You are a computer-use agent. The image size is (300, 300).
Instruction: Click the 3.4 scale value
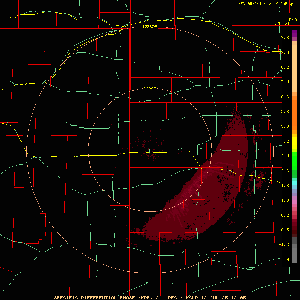(x=285, y=156)
